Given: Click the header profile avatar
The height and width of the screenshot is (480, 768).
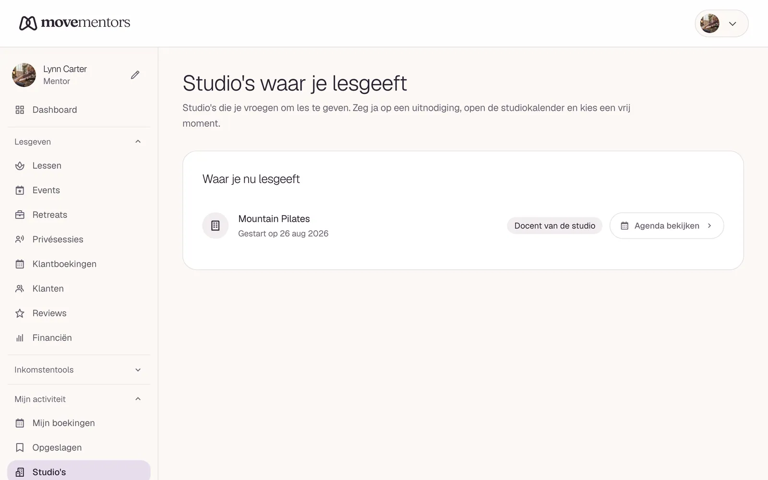Looking at the screenshot, I should [x=709, y=24].
